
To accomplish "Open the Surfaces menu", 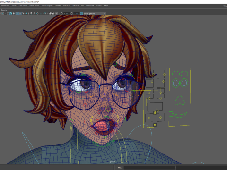I will (x=67, y=6).
